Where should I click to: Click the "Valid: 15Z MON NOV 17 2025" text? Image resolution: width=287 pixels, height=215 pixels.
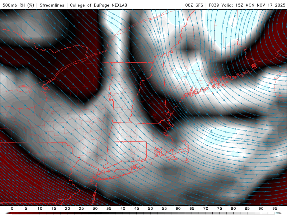253,5
